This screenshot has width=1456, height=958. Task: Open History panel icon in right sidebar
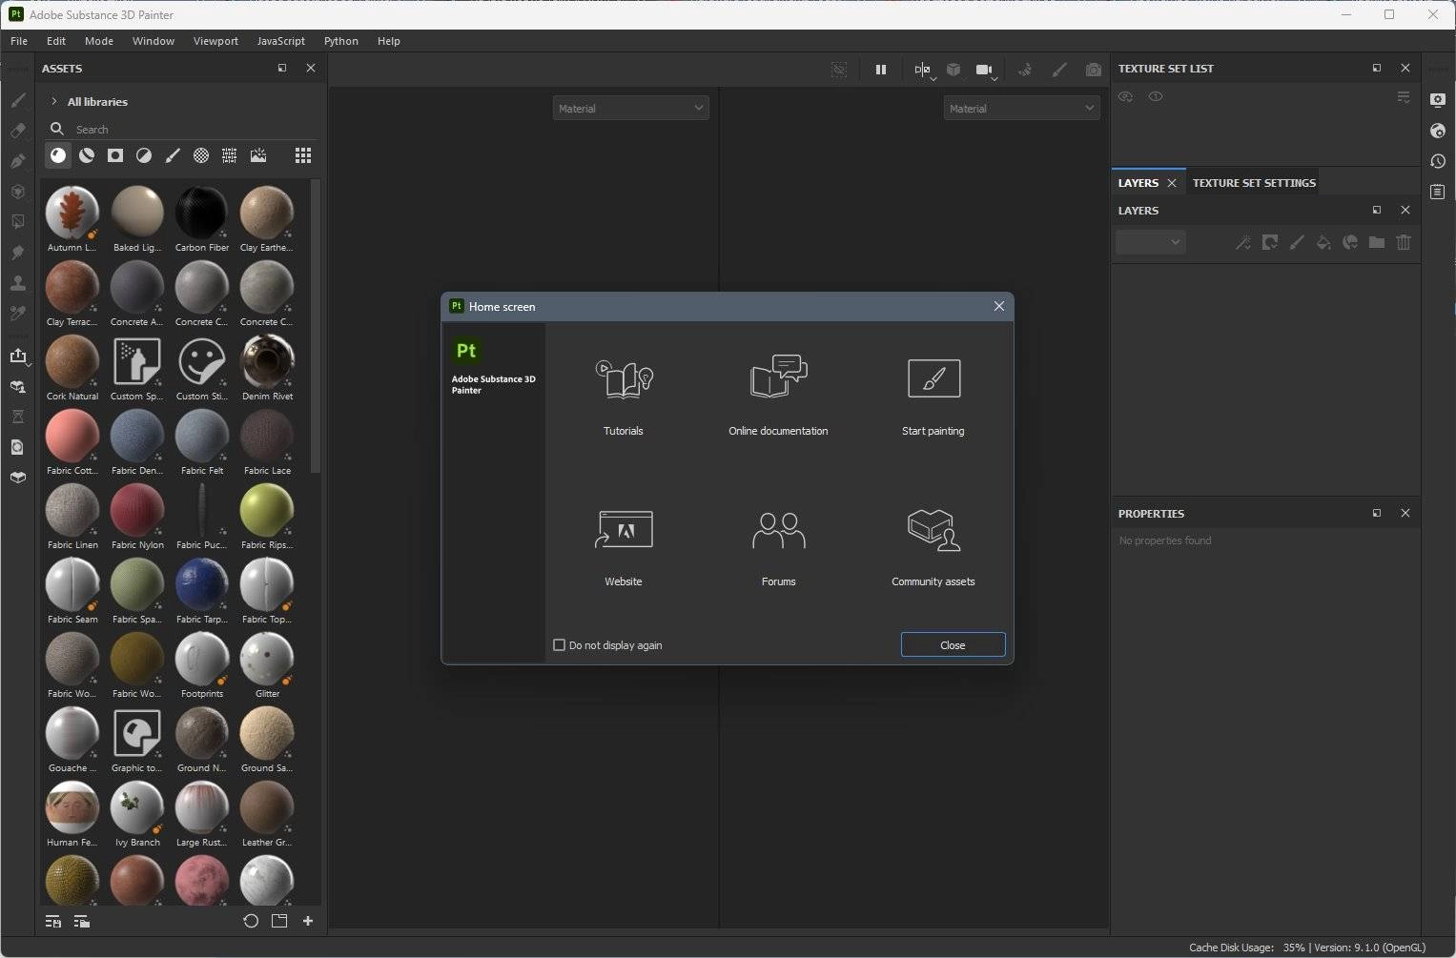click(1438, 161)
